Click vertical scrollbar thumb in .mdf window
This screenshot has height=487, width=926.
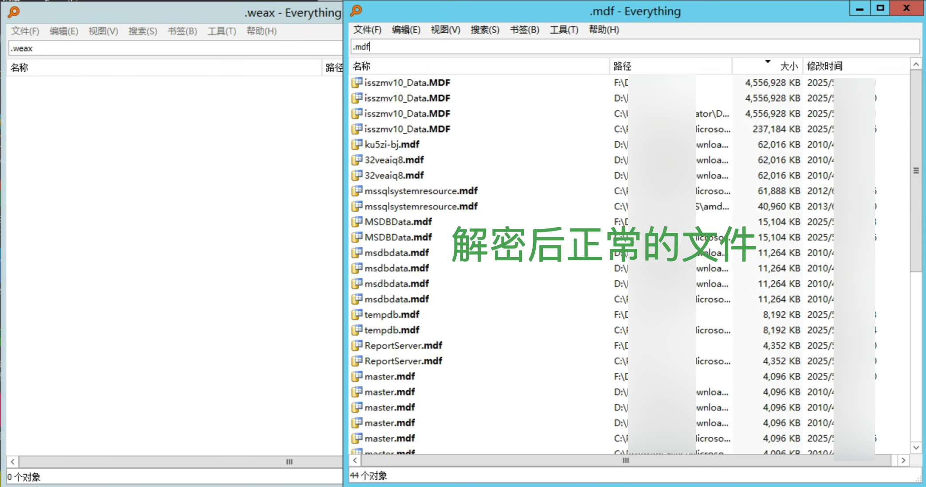click(x=916, y=170)
